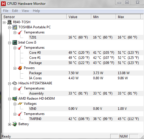Select the Core #0 temperature row

point(86,53)
